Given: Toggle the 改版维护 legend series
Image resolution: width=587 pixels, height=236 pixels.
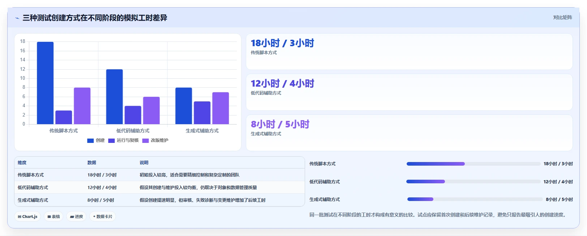Looking at the screenshot, I should click(155, 140).
